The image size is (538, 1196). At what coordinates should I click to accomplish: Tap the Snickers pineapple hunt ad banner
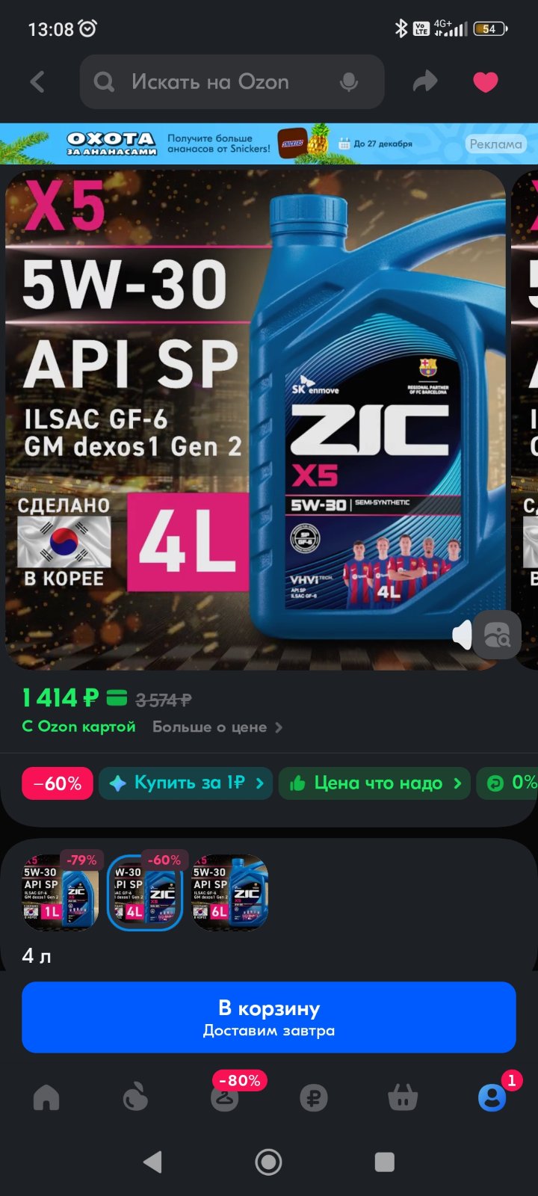(269, 144)
